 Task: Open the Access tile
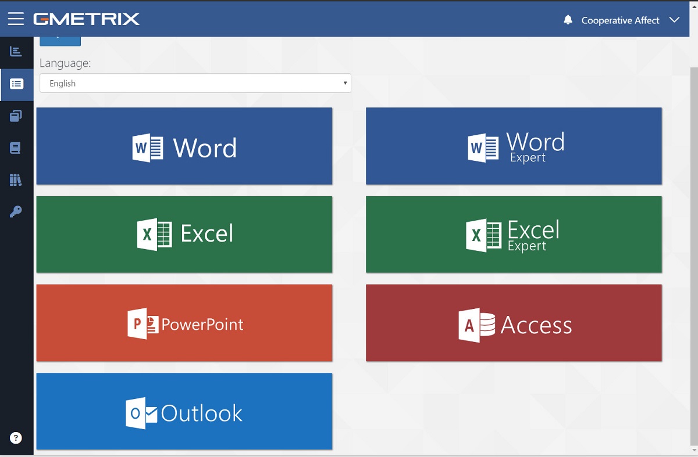click(514, 323)
